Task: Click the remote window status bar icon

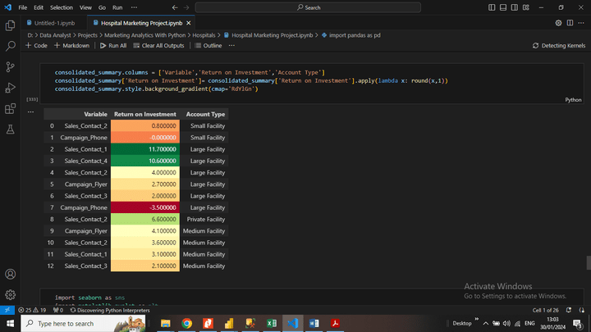Action: (x=7, y=310)
